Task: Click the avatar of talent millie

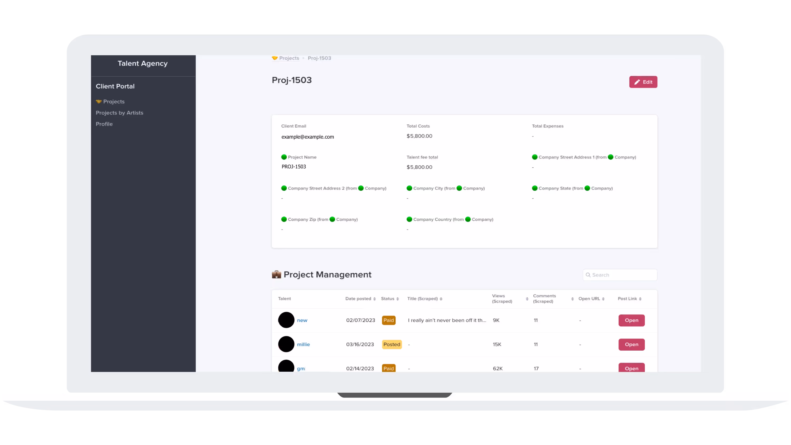Action: [x=286, y=344]
